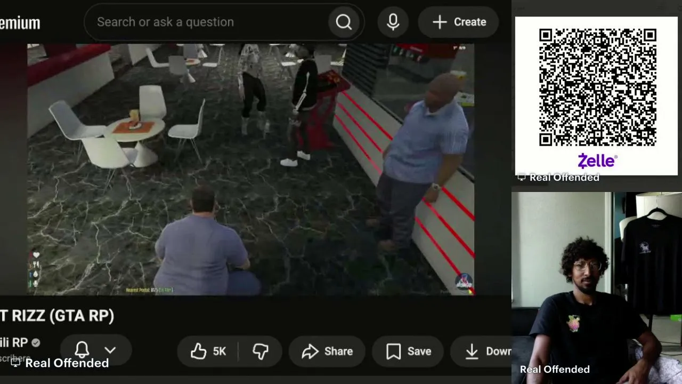Save the video to a playlist
Image resolution: width=682 pixels, height=384 pixels.
coord(409,351)
